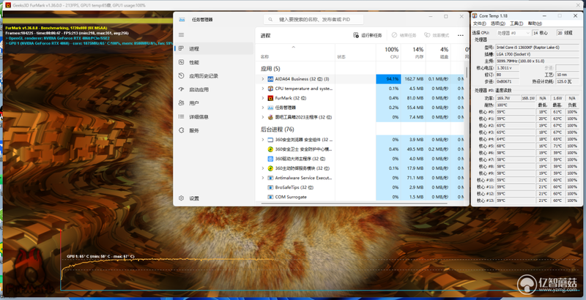
Task: Open the 服务 (Services) sidebar page
Action: point(214,130)
